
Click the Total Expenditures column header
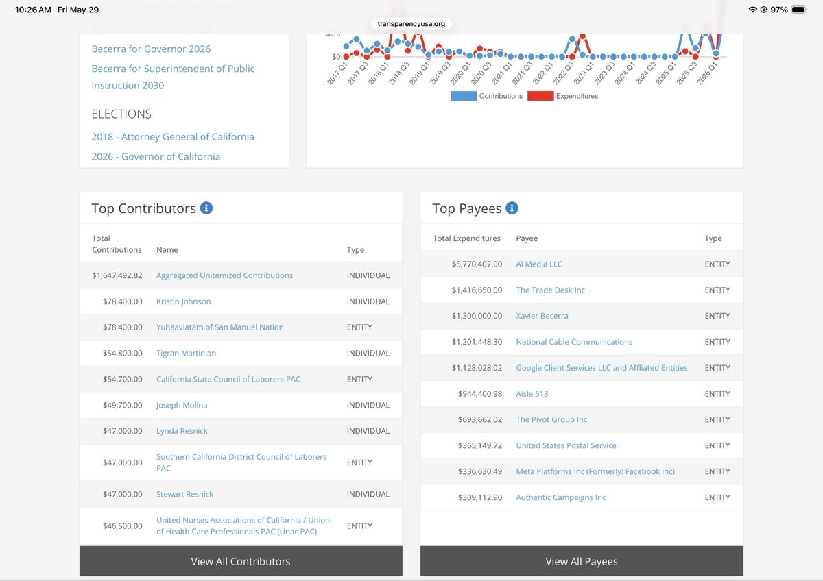(x=467, y=238)
